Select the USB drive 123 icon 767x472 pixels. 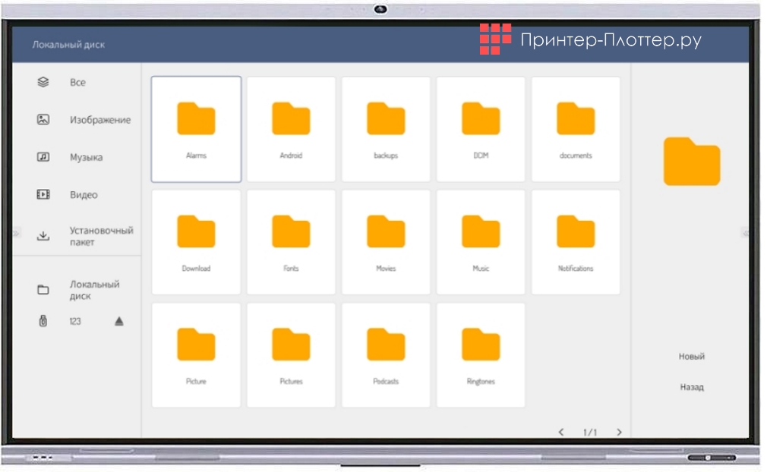pyautogui.click(x=43, y=321)
